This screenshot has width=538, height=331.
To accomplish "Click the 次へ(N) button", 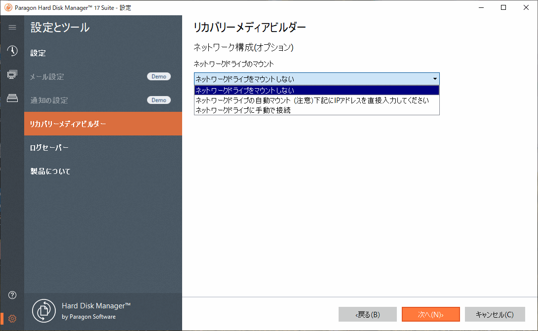I will pyautogui.click(x=430, y=314).
